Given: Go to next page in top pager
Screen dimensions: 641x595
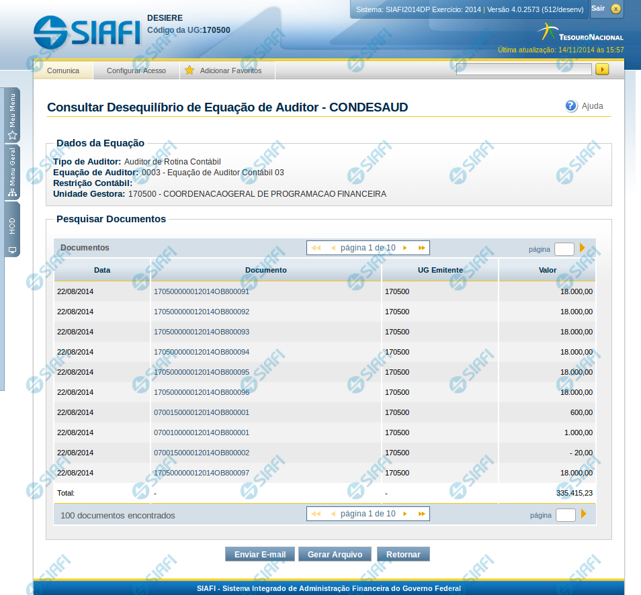Looking at the screenshot, I should coord(405,248).
